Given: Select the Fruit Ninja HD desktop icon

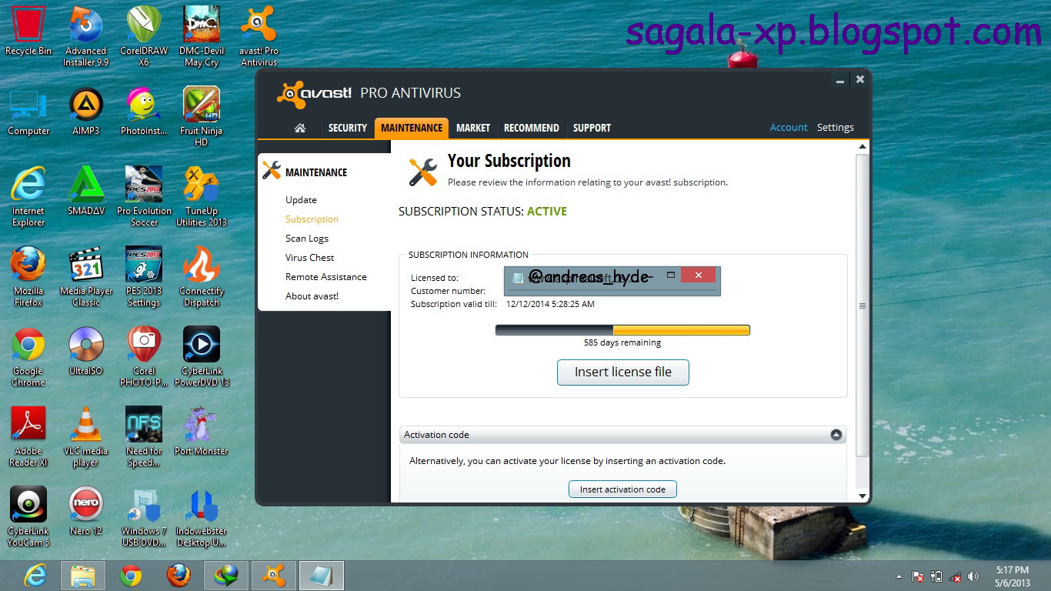Looking at the screenshot, I should pos(202,117).
